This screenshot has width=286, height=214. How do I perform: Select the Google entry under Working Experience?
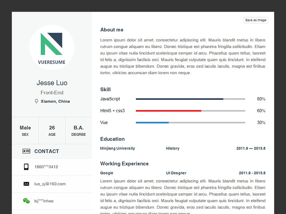[107, 173]
